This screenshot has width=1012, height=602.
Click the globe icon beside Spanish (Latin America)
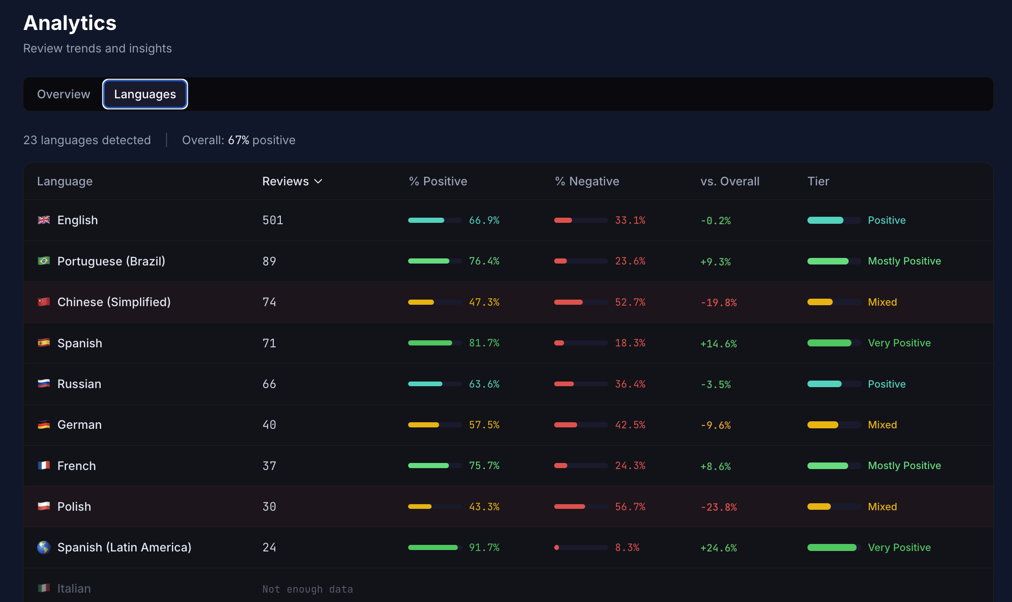[44, 547]
